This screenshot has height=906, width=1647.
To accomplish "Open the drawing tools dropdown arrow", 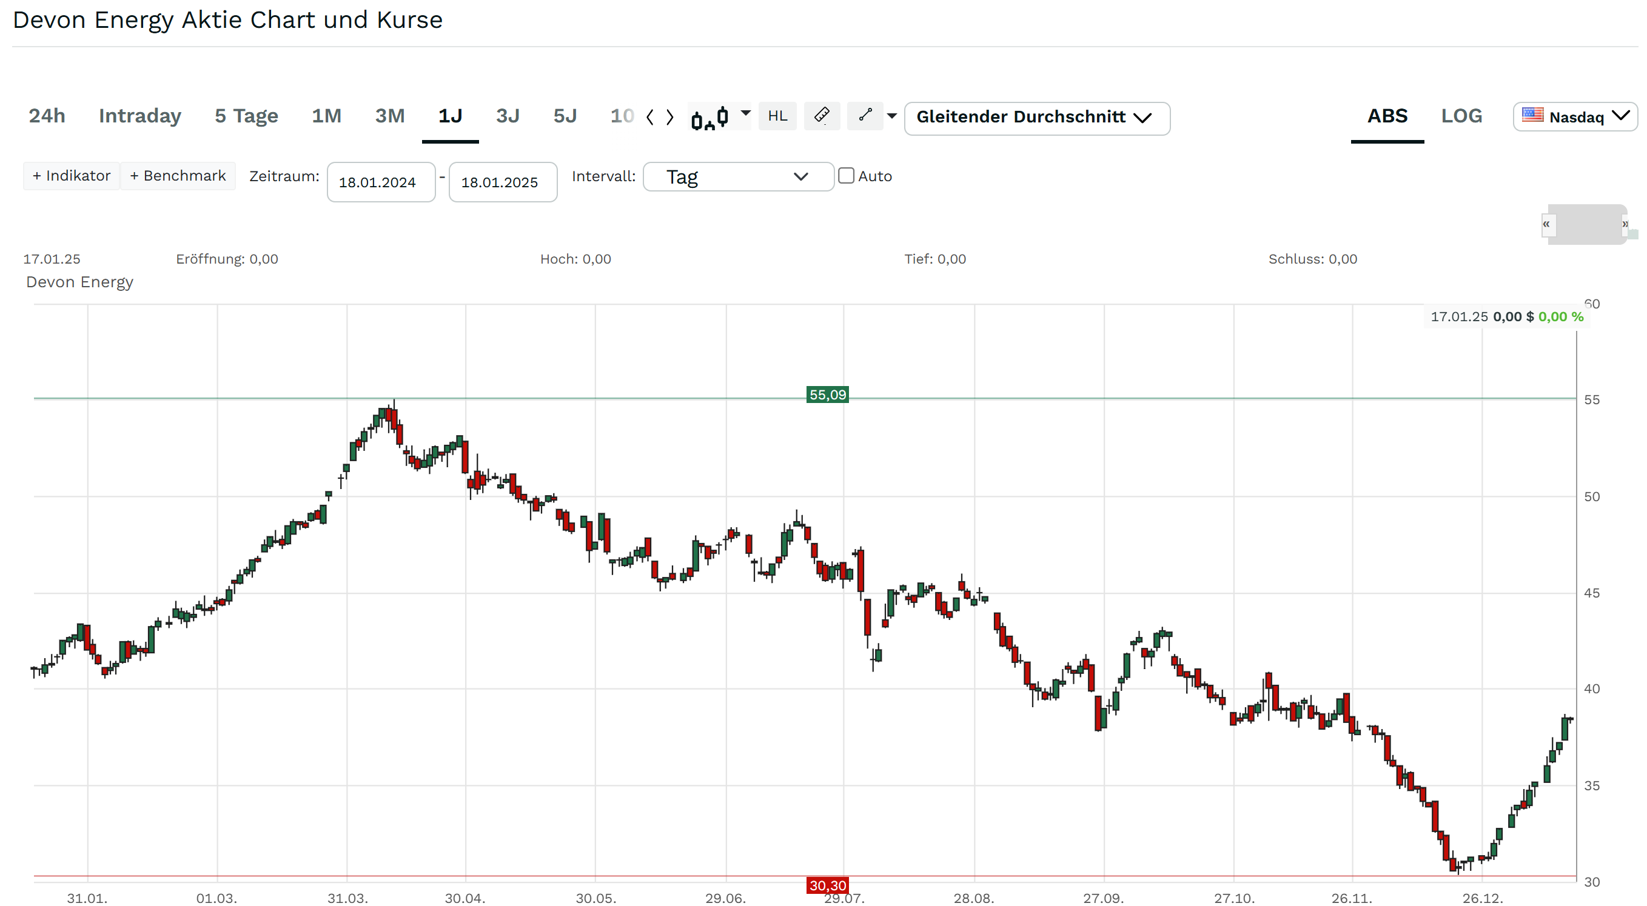I will [x=892, y=116].
